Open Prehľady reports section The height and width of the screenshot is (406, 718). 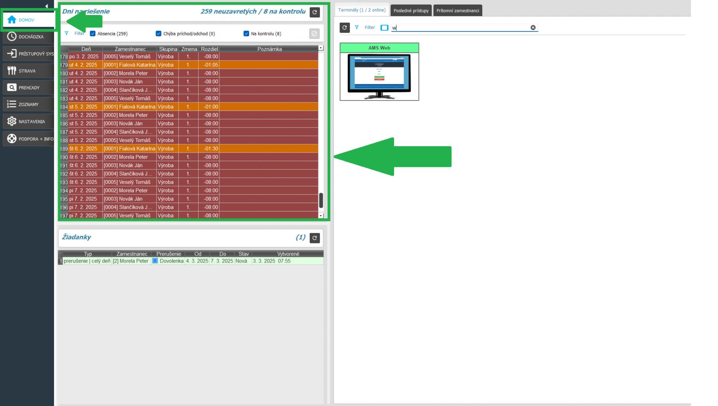click(x=28, y=87)
